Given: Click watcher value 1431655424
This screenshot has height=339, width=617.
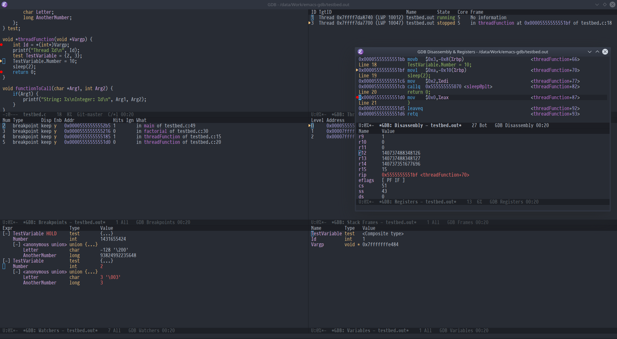Looking at the screenshot, I should coord(113,239).
